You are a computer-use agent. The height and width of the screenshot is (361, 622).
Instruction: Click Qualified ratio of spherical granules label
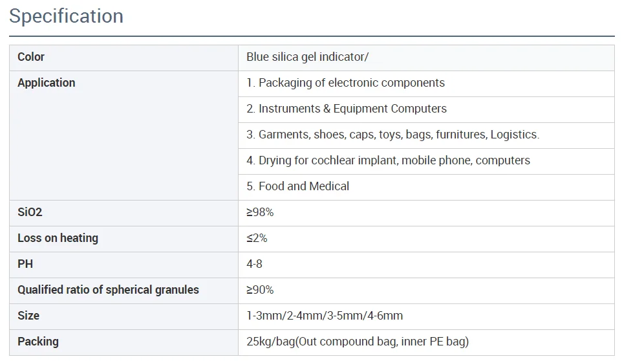[x=108, y=290]
